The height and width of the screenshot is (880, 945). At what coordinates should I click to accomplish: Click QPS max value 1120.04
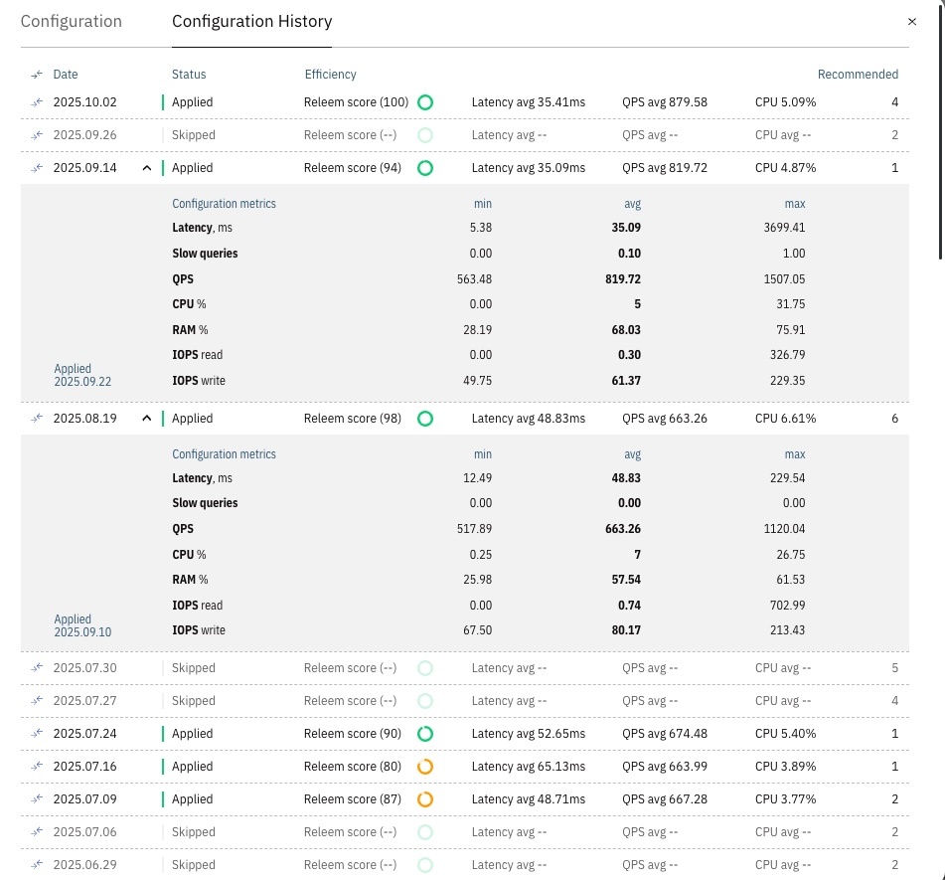coord(784,528)
